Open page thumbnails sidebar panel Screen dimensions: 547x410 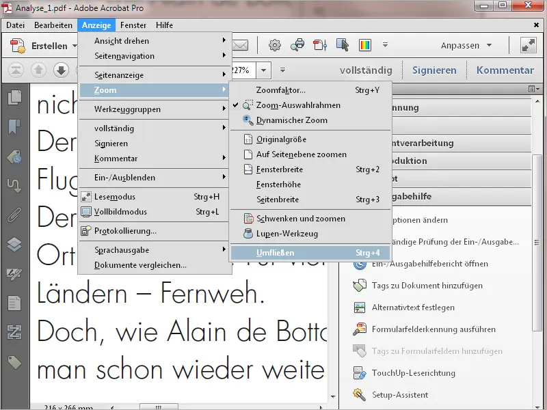(14, 97)
